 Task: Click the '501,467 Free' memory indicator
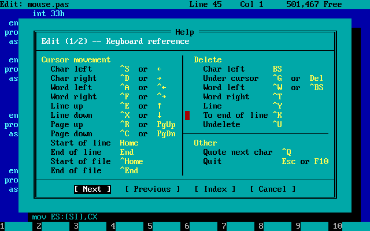tap(314, 4)
